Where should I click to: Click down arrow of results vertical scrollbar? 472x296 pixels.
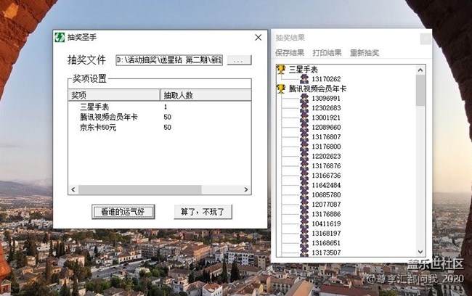420,252
